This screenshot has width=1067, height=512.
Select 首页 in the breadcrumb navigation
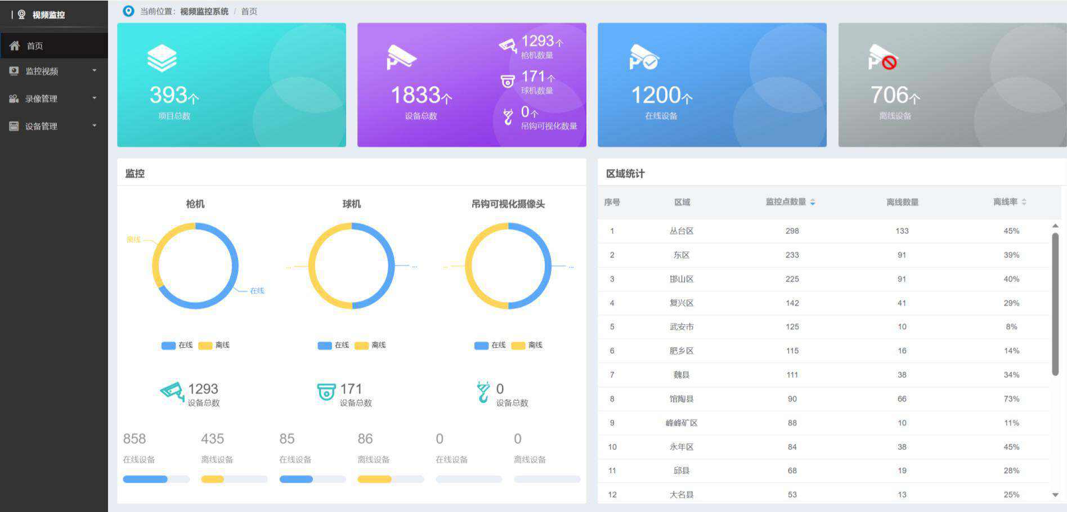coord(248,11)
